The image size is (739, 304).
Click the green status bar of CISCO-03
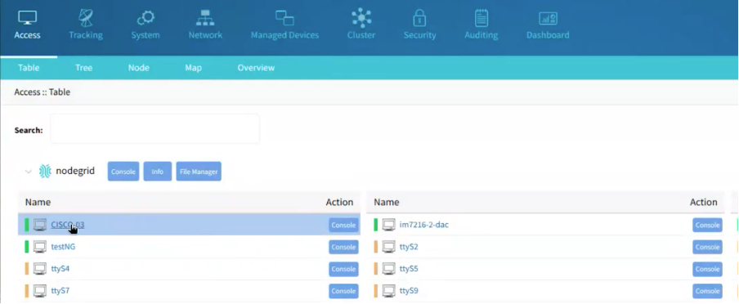pyautogui.click(x=27, y=225)
